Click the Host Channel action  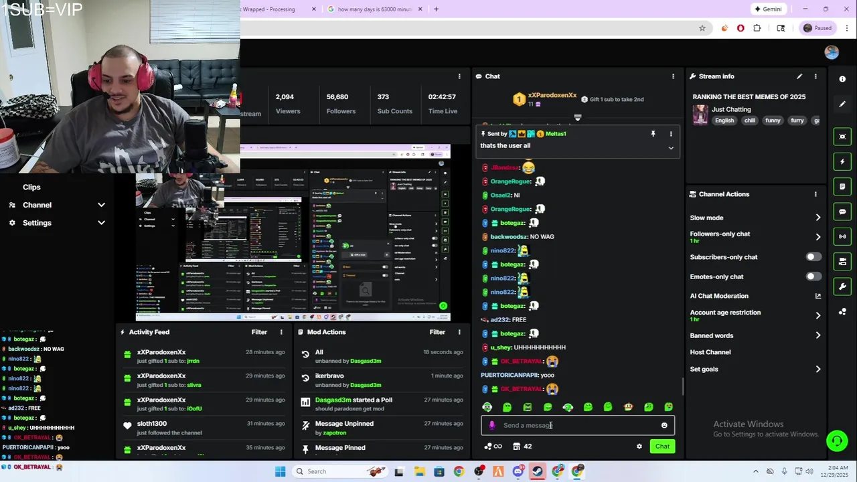[x=710, y=352]
